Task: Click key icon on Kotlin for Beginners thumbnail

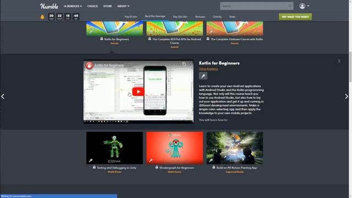Action: pos(91,32)
